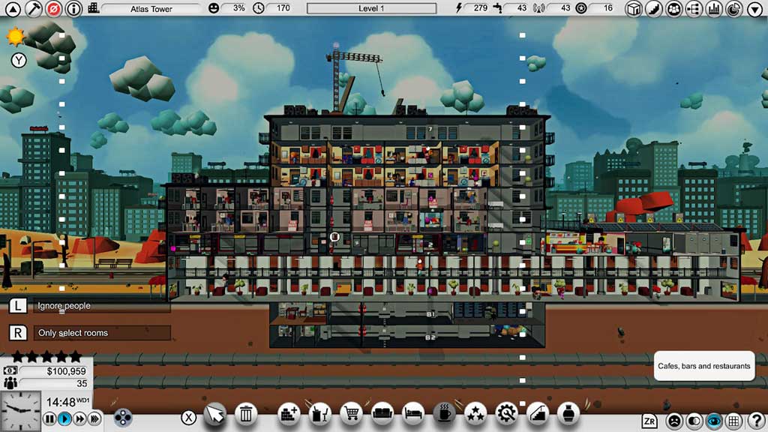Click the analog clock face
768x432 pixels.
(x=20, y=410)
